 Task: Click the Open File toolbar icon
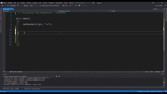[x=11, y=6]
